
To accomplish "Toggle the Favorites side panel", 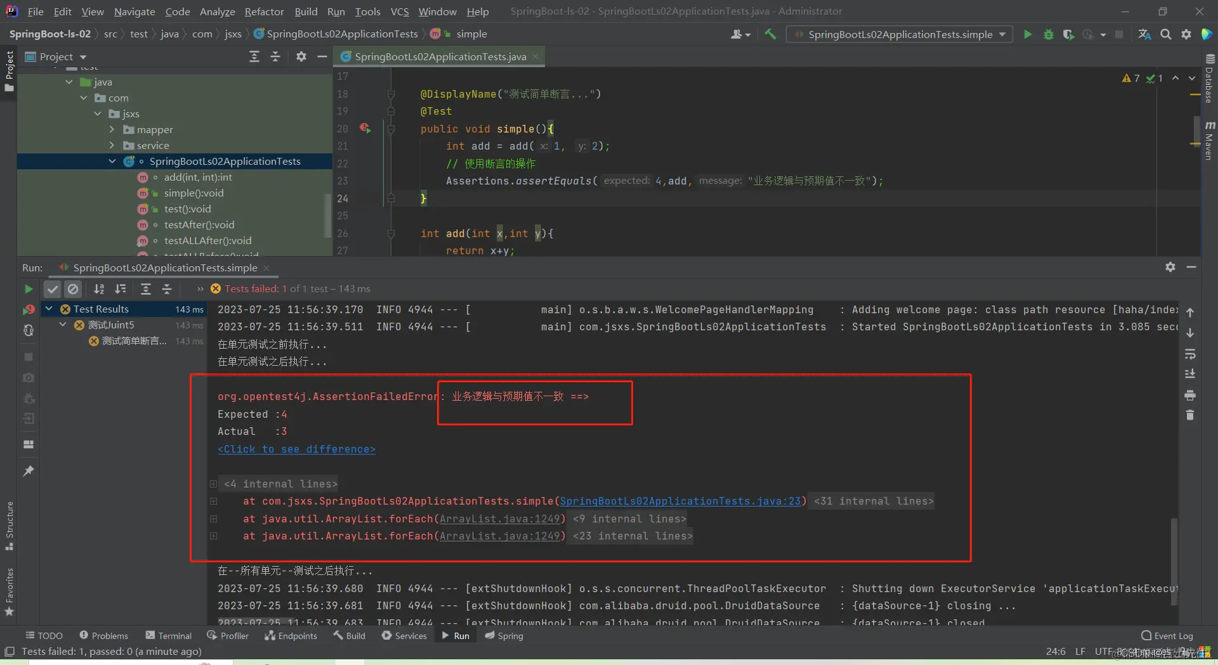I will click(9, 592).
